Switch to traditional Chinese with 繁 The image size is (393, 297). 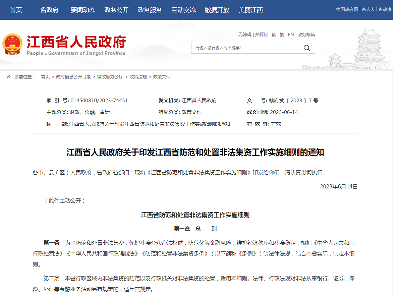click(x=282, y=35)
